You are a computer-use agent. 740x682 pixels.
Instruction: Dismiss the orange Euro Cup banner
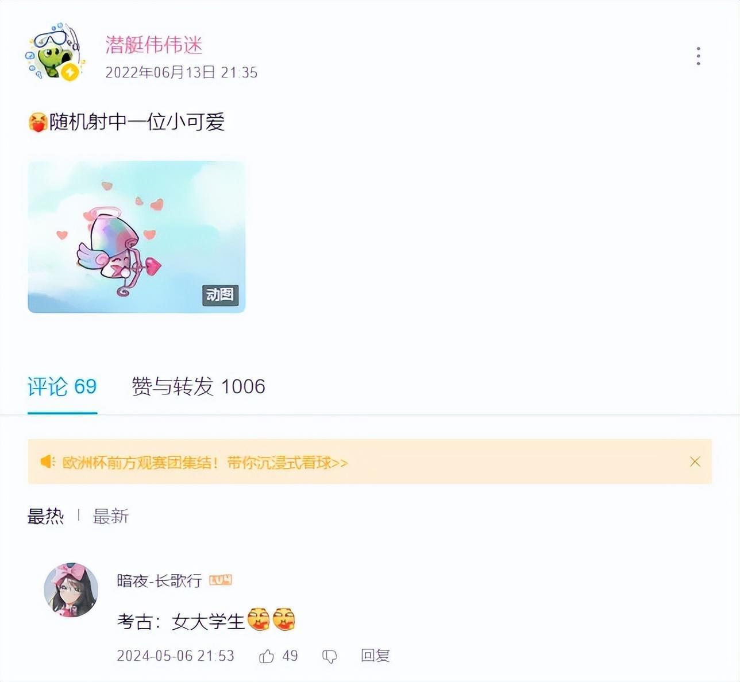(x=695, y=462)
